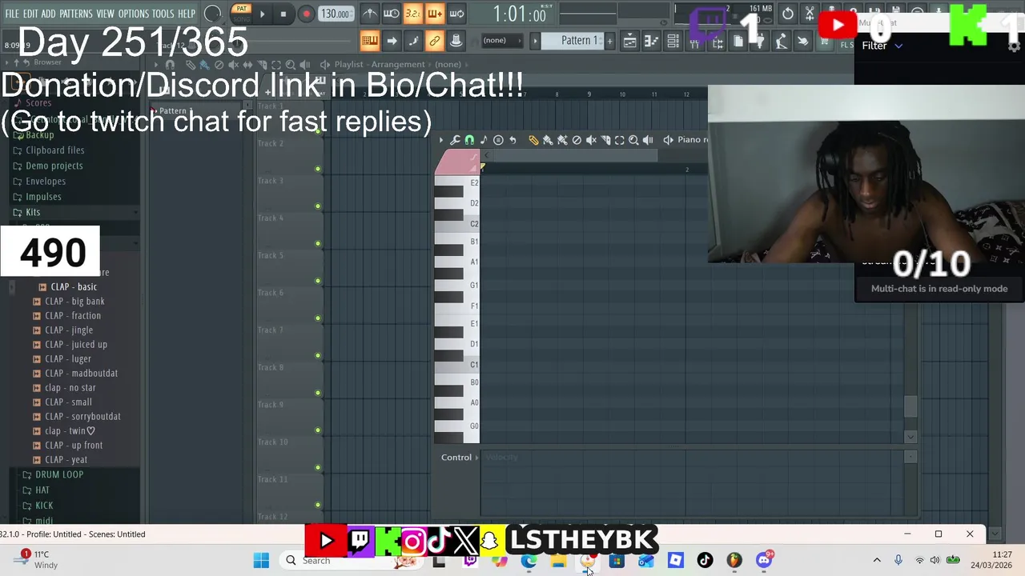Viewport: 1025px width, 576px height.
Task: Select the CLAP - yeat sample
Action: [66, 460]
